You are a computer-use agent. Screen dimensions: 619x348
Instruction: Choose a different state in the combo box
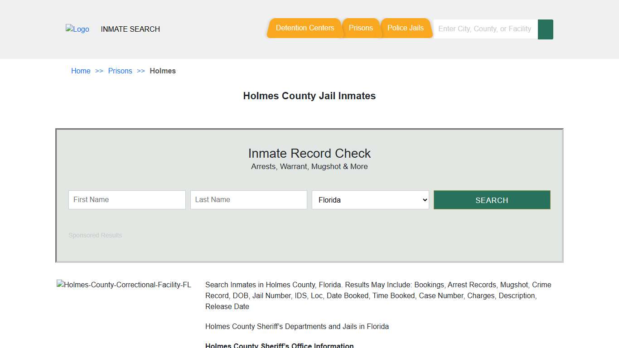point(370,200)
